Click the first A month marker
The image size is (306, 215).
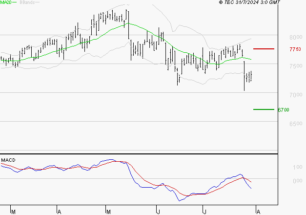click(60, 212)
